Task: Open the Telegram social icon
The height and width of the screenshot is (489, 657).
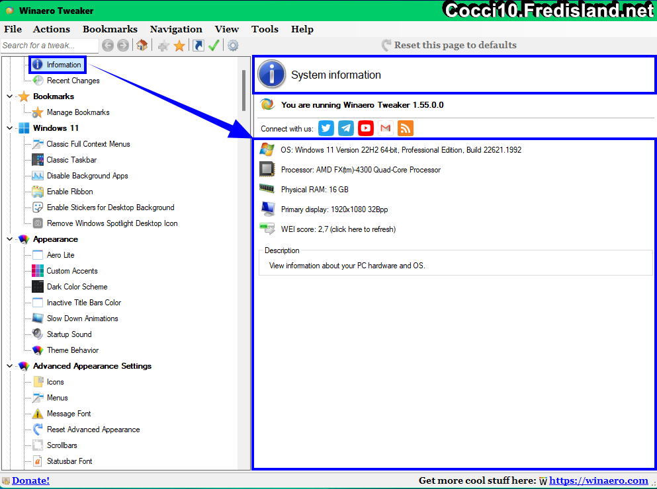Action: (345, 128)
